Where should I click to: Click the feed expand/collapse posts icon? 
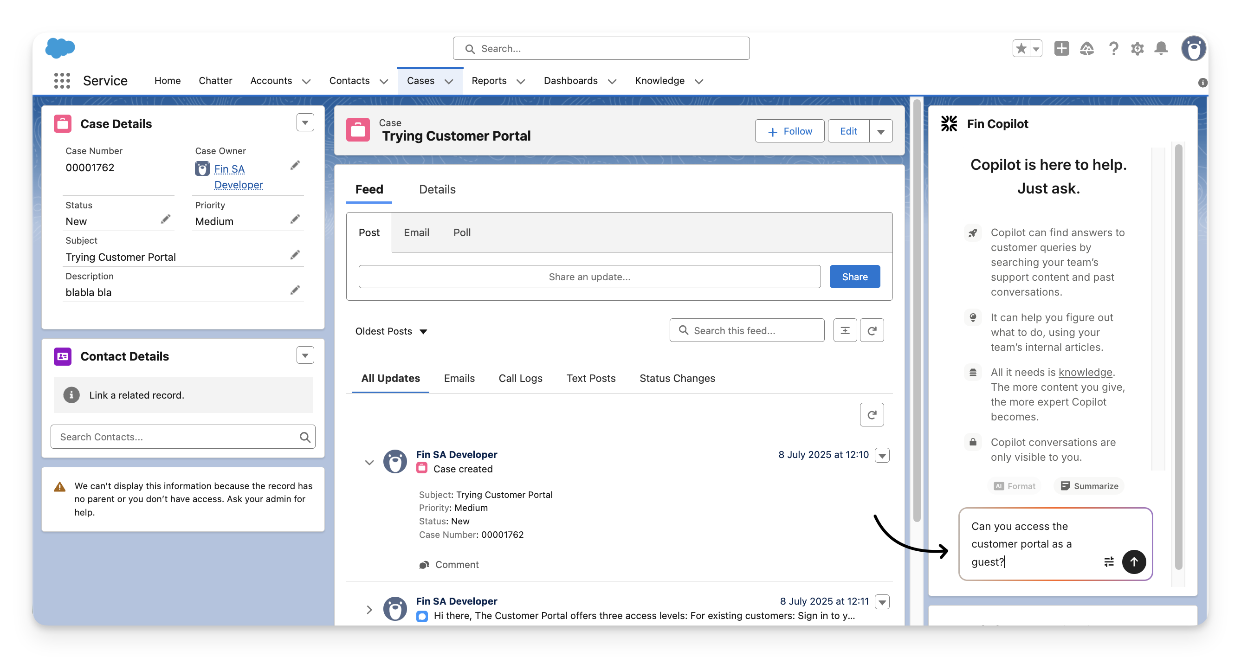845,330
